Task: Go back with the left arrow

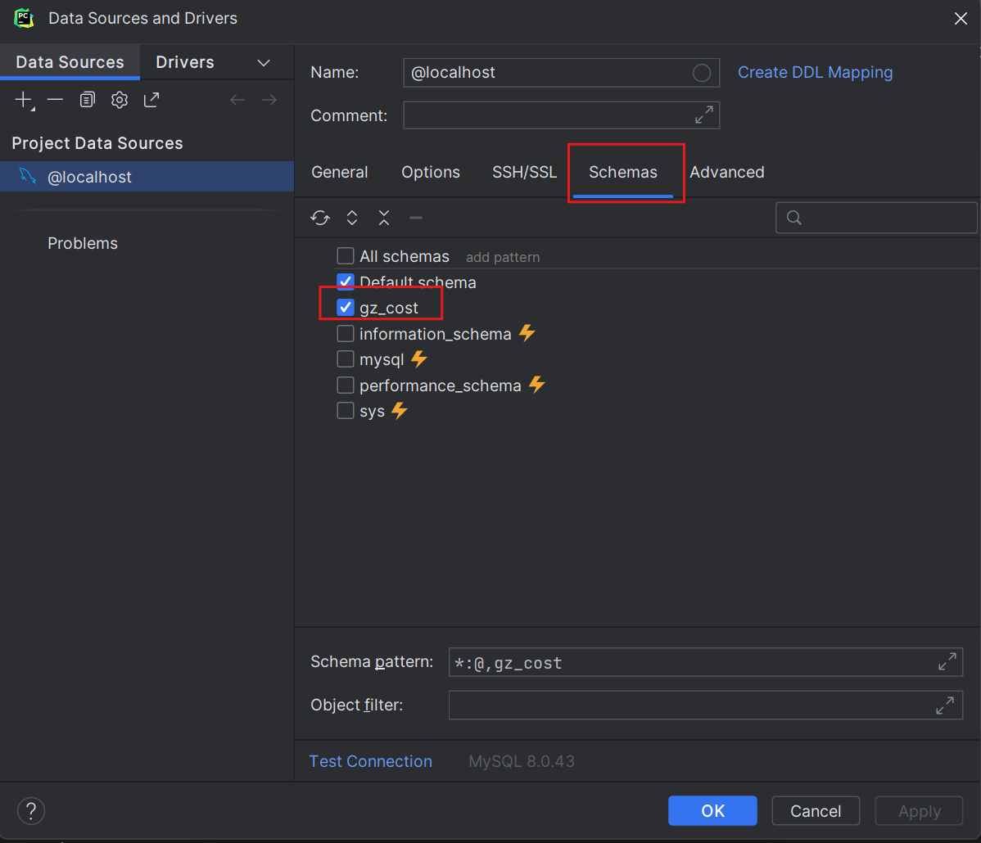Action: point(237,100)
